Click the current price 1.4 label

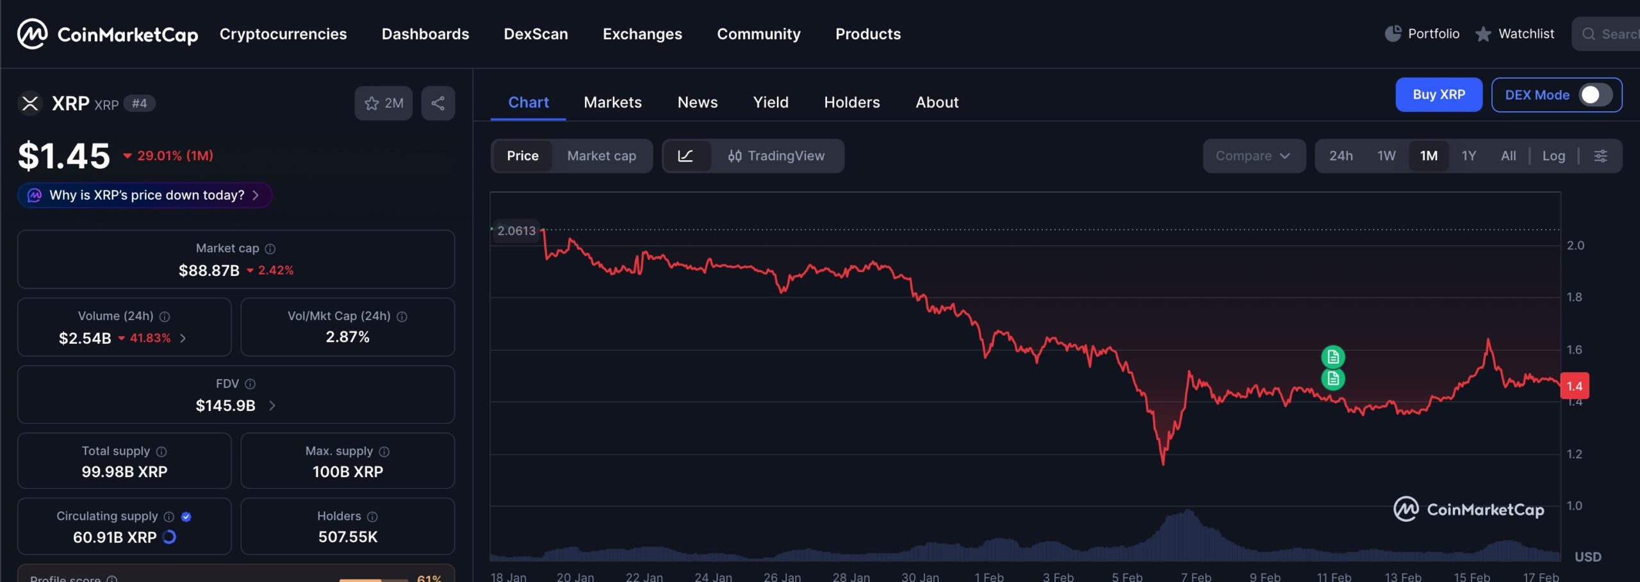pos(1575,386)
